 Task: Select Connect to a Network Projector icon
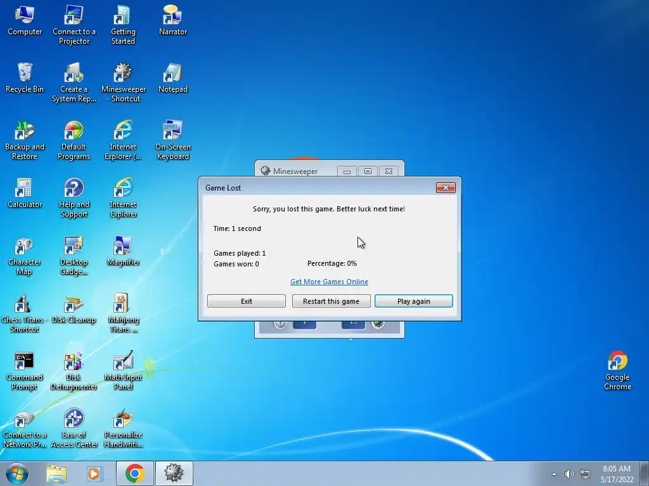click(25, 428)
